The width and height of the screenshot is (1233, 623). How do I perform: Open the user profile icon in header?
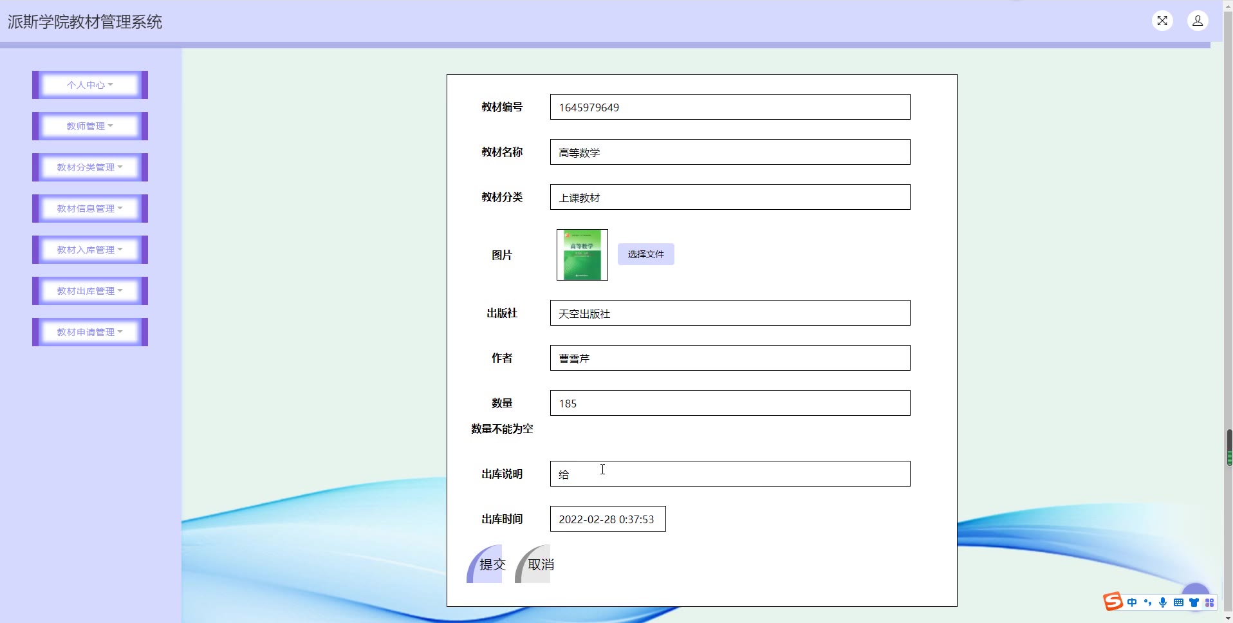[1198, 21]
